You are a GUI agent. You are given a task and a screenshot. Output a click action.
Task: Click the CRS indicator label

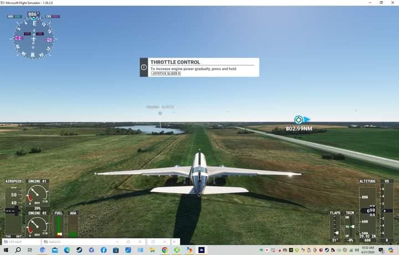click(x=53, y=17)
